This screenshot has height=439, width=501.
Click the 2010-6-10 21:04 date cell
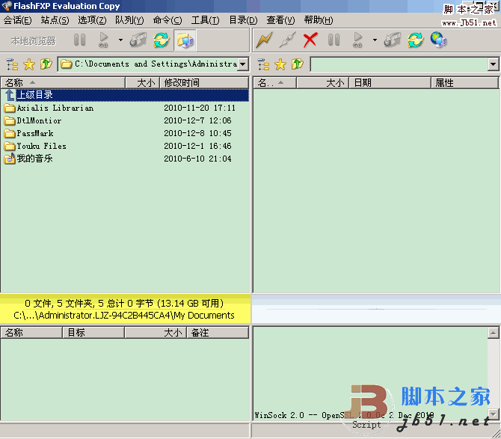pyautogui.click(x=197, y=159)
